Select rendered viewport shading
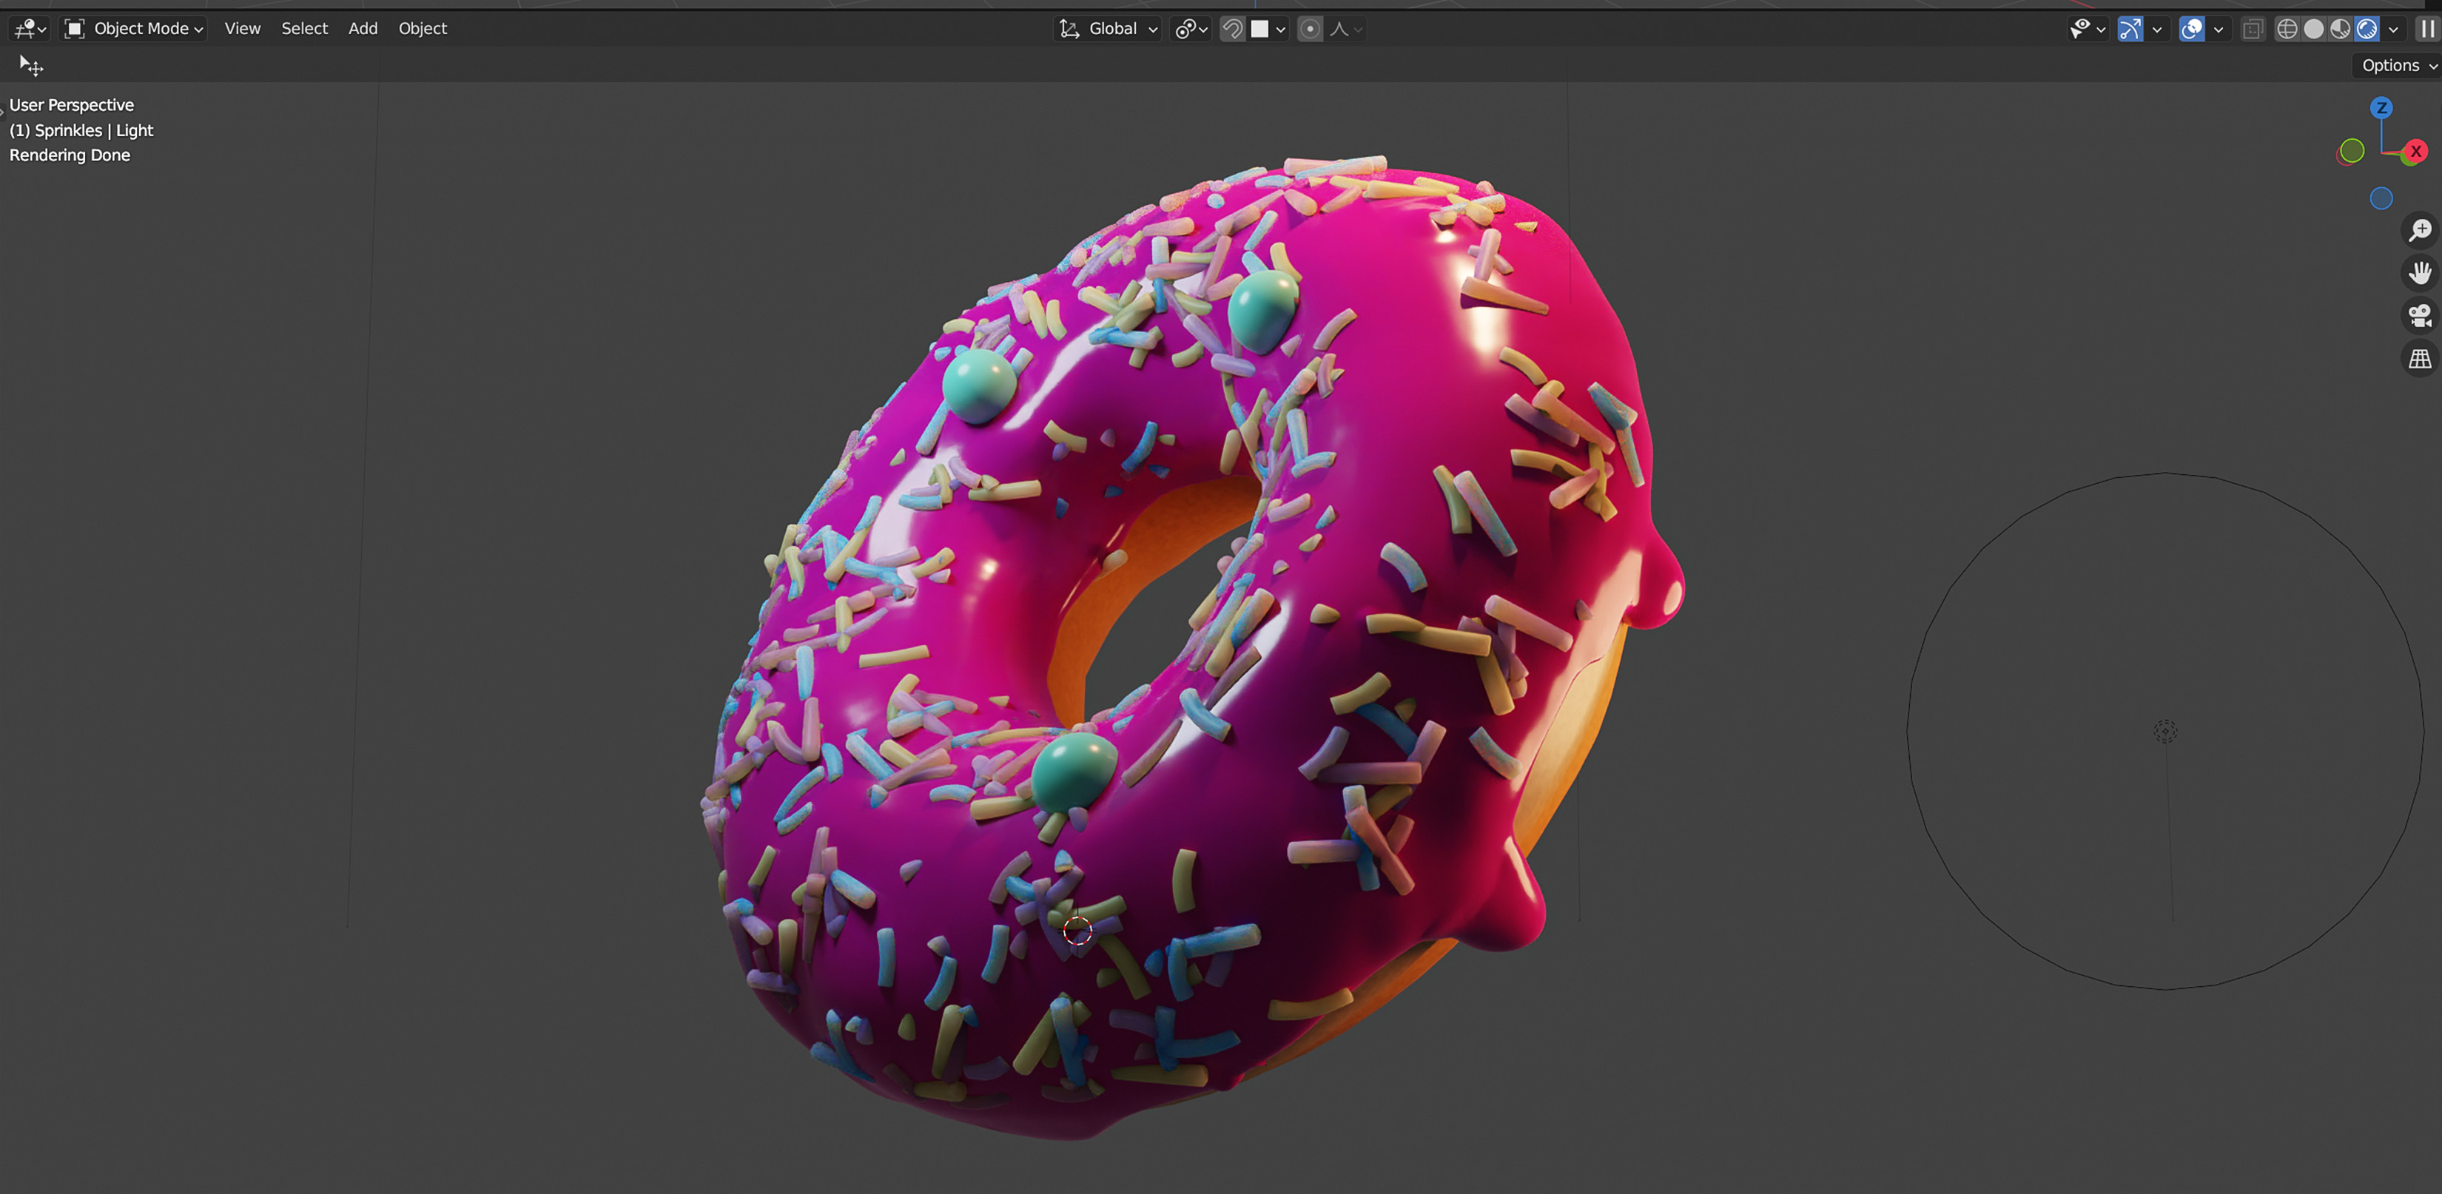Image resolution: width=2442 pixels, height=1194 pixels. [2367, 30]
